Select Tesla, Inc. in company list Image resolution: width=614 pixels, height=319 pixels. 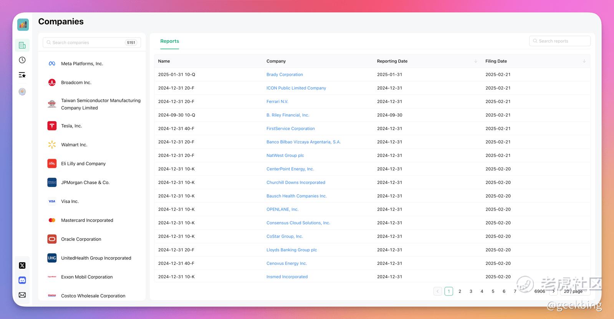tap(71, 126)
